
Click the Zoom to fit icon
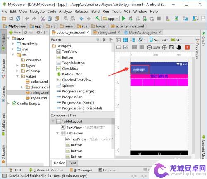click(x=171, y=47)
